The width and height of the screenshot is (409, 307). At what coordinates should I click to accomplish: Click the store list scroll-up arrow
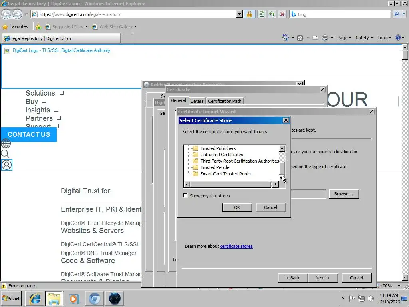tap(282, 148)
